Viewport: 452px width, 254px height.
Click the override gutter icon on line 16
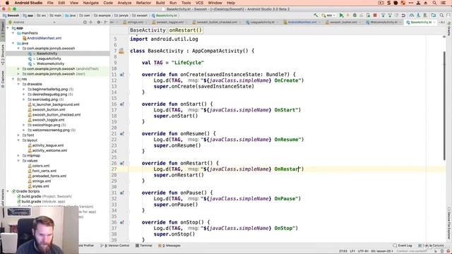click(x=121, y=104)
